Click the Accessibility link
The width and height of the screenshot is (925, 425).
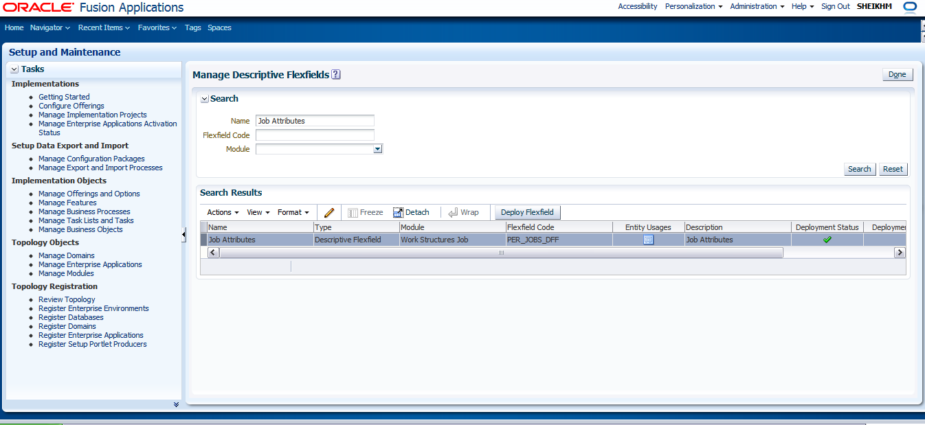[x=637, y=6]
